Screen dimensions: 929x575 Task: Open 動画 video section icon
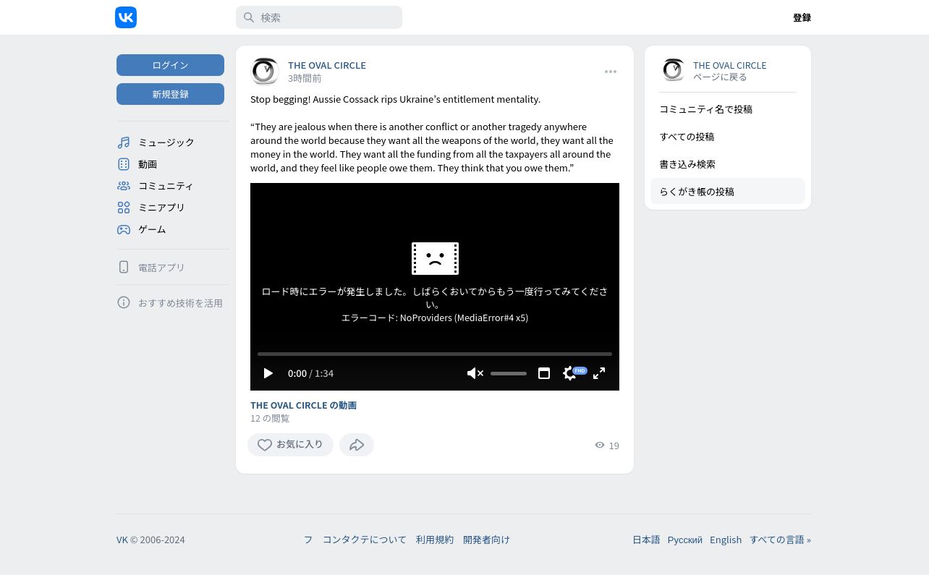tap(124, 164)
